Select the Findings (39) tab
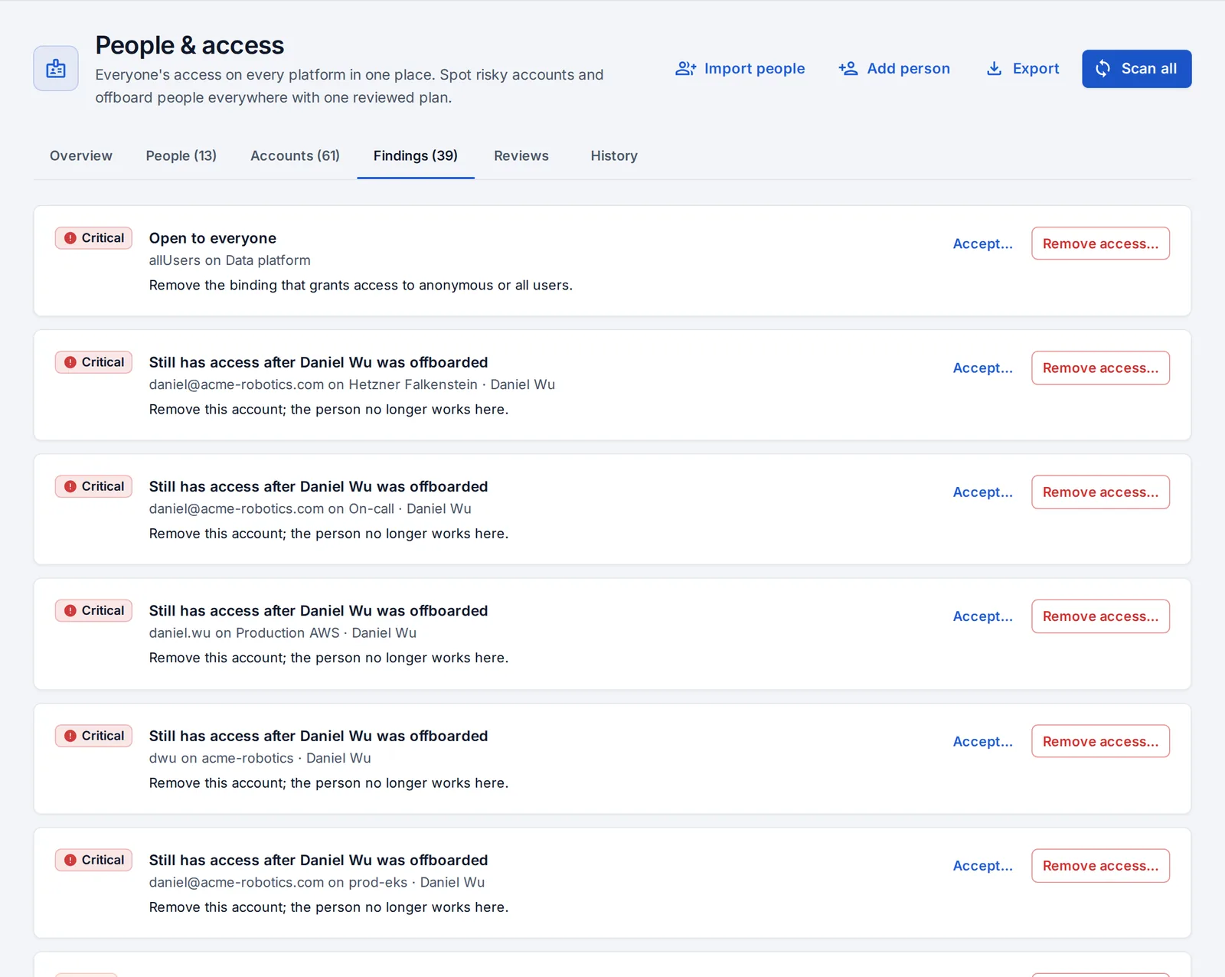The height and width of the screenshot is (977, 1225). point(416,155)
